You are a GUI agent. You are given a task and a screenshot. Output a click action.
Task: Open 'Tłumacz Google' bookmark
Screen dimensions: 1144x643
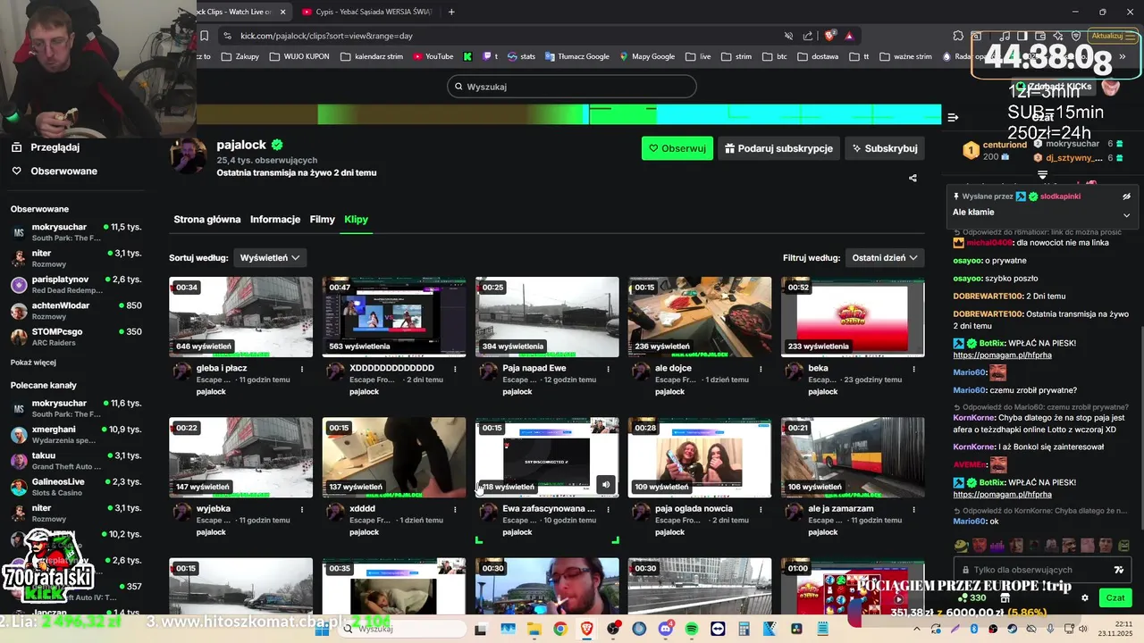tap(576, 56)
